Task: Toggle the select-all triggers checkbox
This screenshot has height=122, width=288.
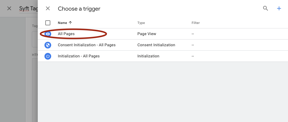Action: coord(48,23)
